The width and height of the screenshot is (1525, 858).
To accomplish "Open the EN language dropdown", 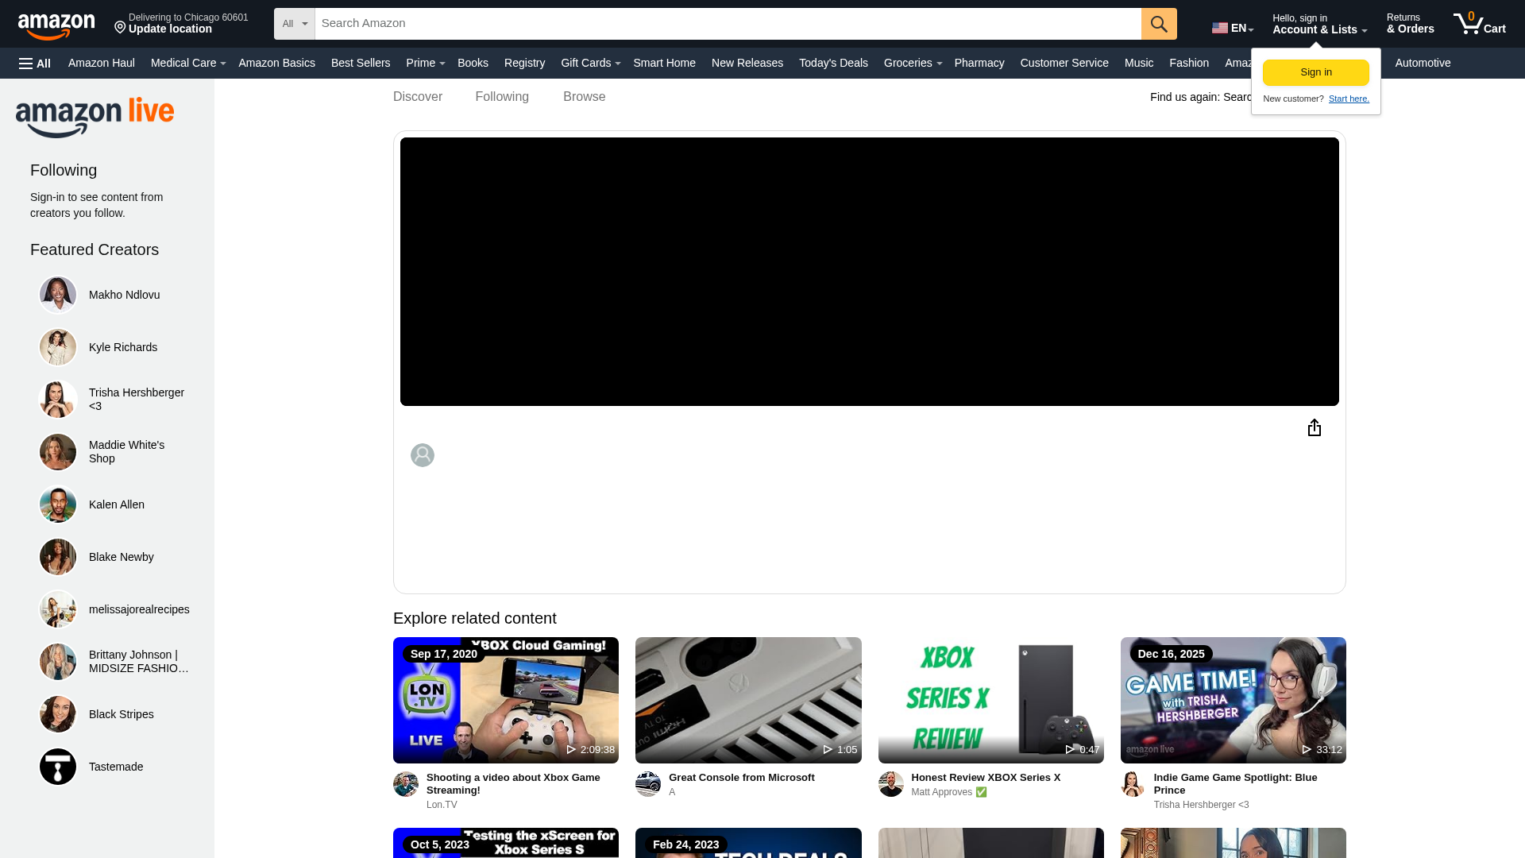I will tap(1232, 27).
